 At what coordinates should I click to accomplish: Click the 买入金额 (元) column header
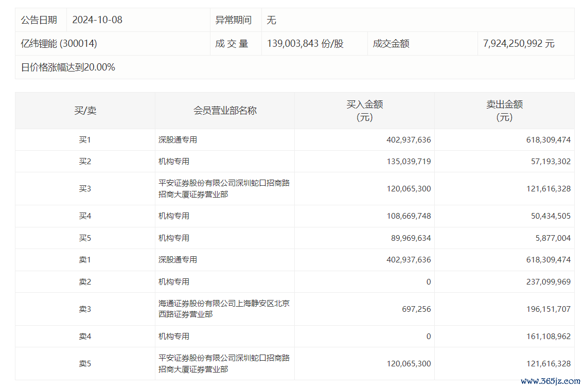pyautogui.click(x=365, y=111)
